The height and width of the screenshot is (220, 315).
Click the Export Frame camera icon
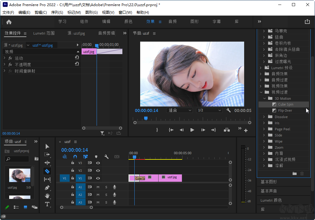pos(227,130)
